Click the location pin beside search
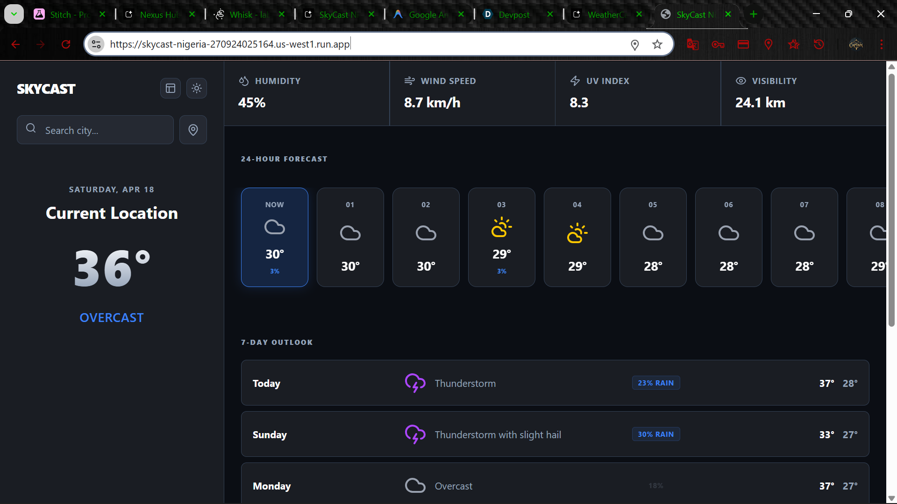Viewport: 897px width, 504px height. [x=193, y=130]
